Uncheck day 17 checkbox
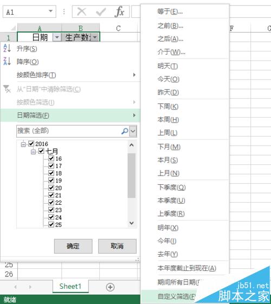271x304 pixels. pos(51,166)
